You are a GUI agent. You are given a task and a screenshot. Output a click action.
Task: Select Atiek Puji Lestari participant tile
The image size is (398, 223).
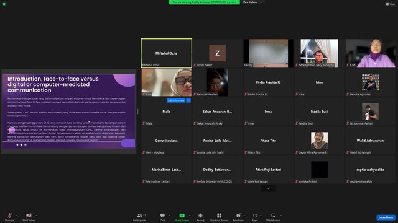click(268, 170)
